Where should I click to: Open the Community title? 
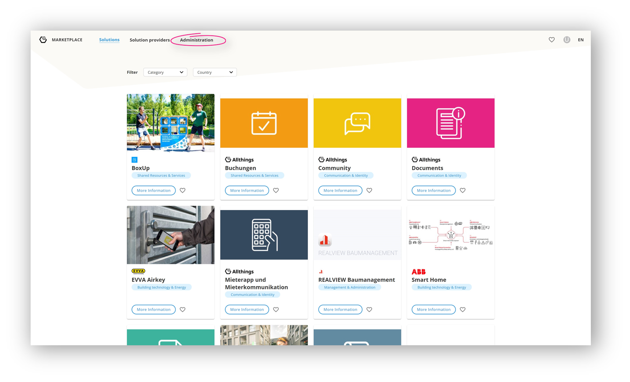(x=334, y=168)
